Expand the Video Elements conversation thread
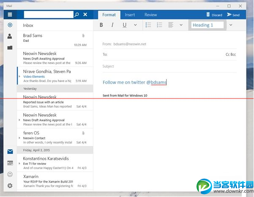The width and height of the screenshot is (254, 197). pos(19,77)
